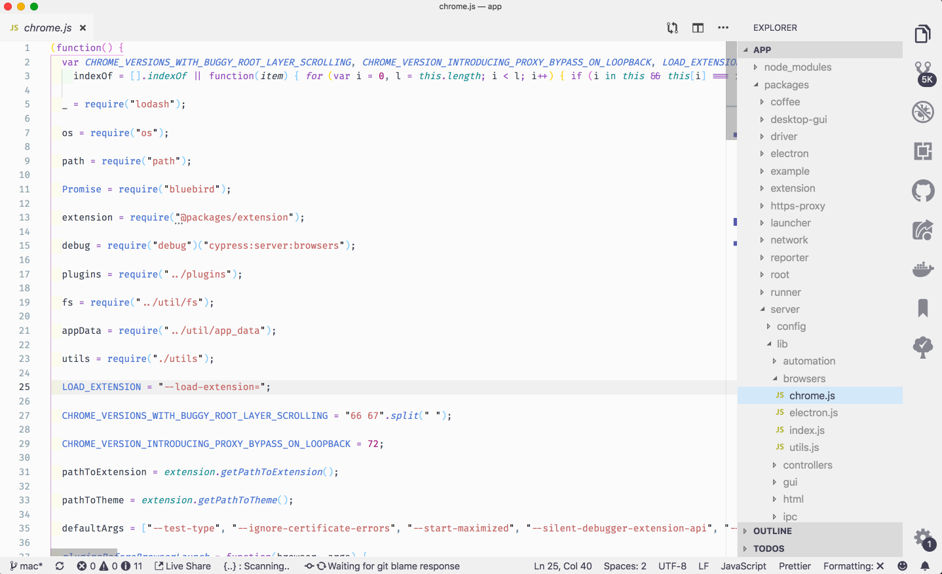
Task: Start a Live Share session from the status bar
Action: 182,565
